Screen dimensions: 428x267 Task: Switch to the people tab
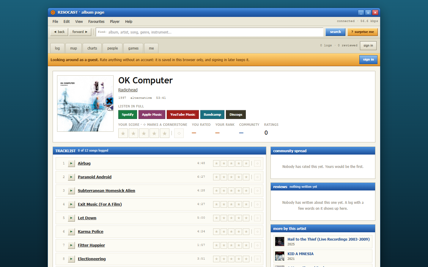click(x=113, y=48)
